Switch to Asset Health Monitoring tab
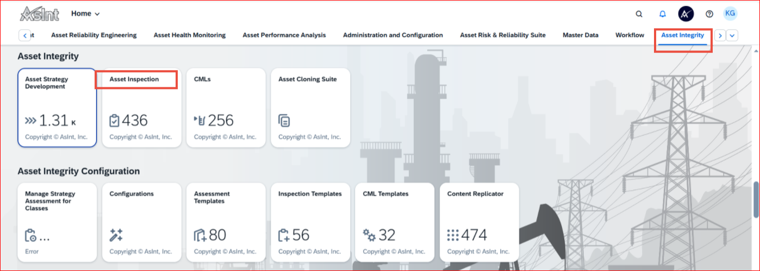Image resolution: width=760 pixels, height=271 pixels. pyautogui.click(x=190, y=35)
